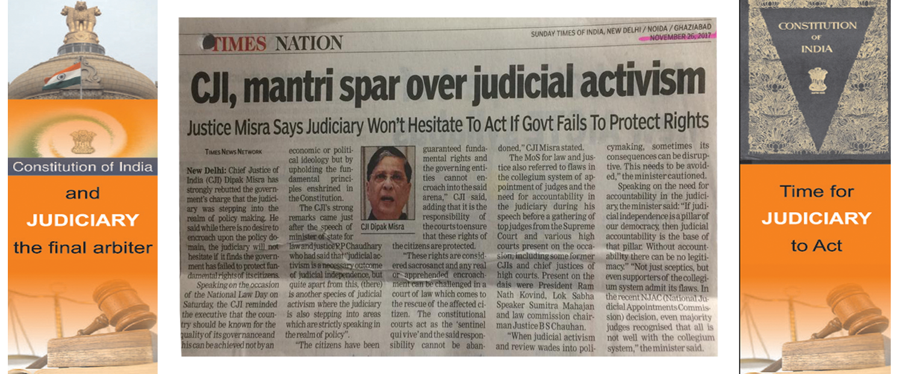Click 'to Act' text on right banner

816,246
